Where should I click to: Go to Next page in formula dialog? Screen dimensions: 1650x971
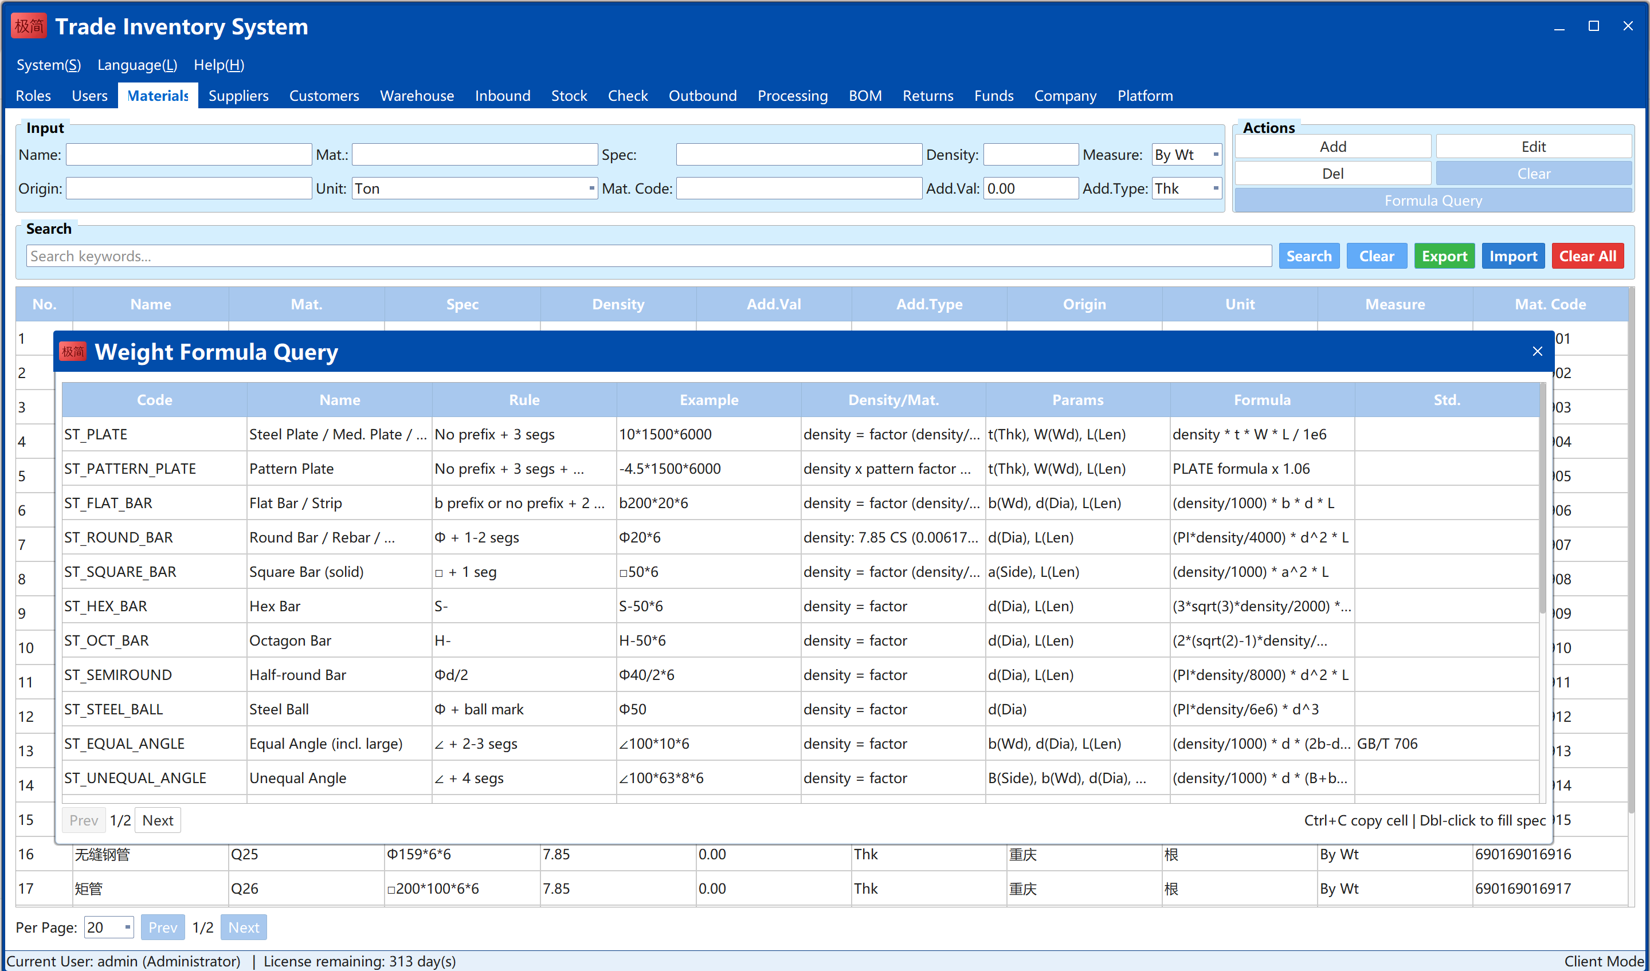(157, 820)
